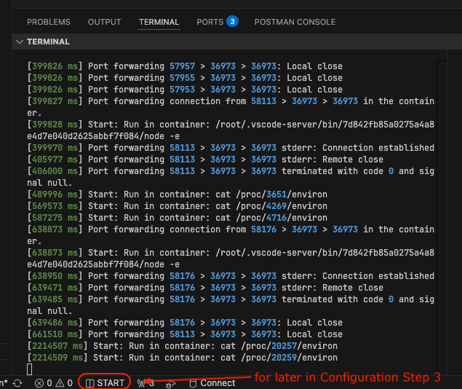Screen dimensions: 462x389
Task: Click port 57953 in the log
Action: click(x=182, y=90)
